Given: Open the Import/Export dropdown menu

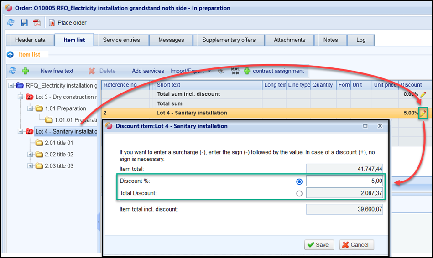Looking at the screenshot, I should point(190,71).
